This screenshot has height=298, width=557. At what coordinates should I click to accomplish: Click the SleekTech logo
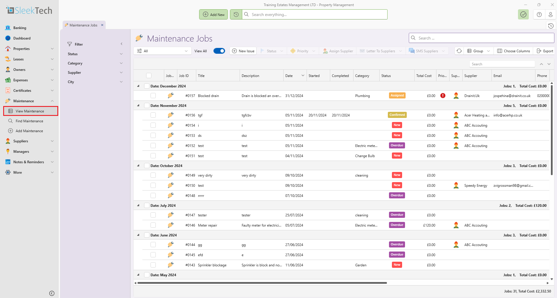[x=29, y=10]
